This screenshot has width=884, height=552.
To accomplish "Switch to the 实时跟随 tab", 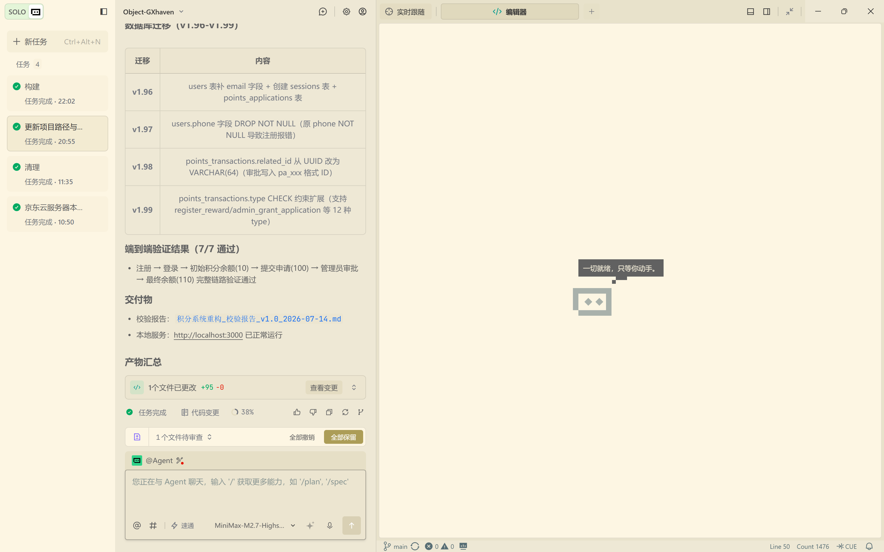I will point(405,12).
